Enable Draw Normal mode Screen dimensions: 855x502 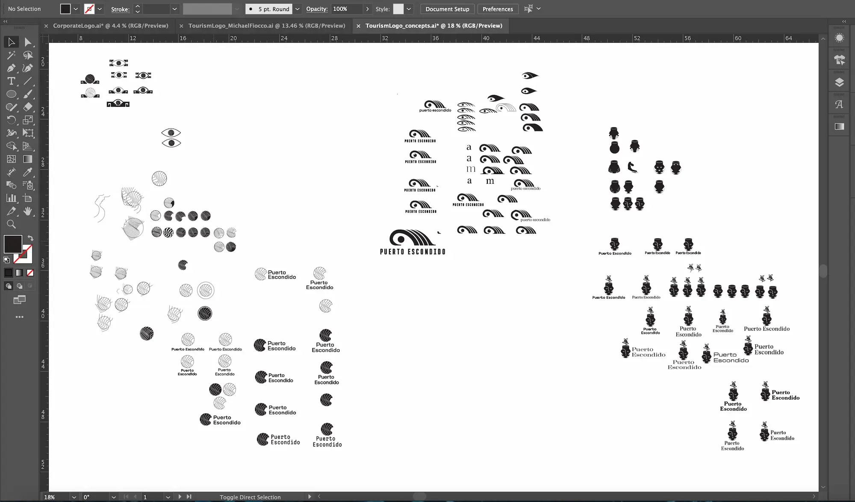click(x=9, y=286)
